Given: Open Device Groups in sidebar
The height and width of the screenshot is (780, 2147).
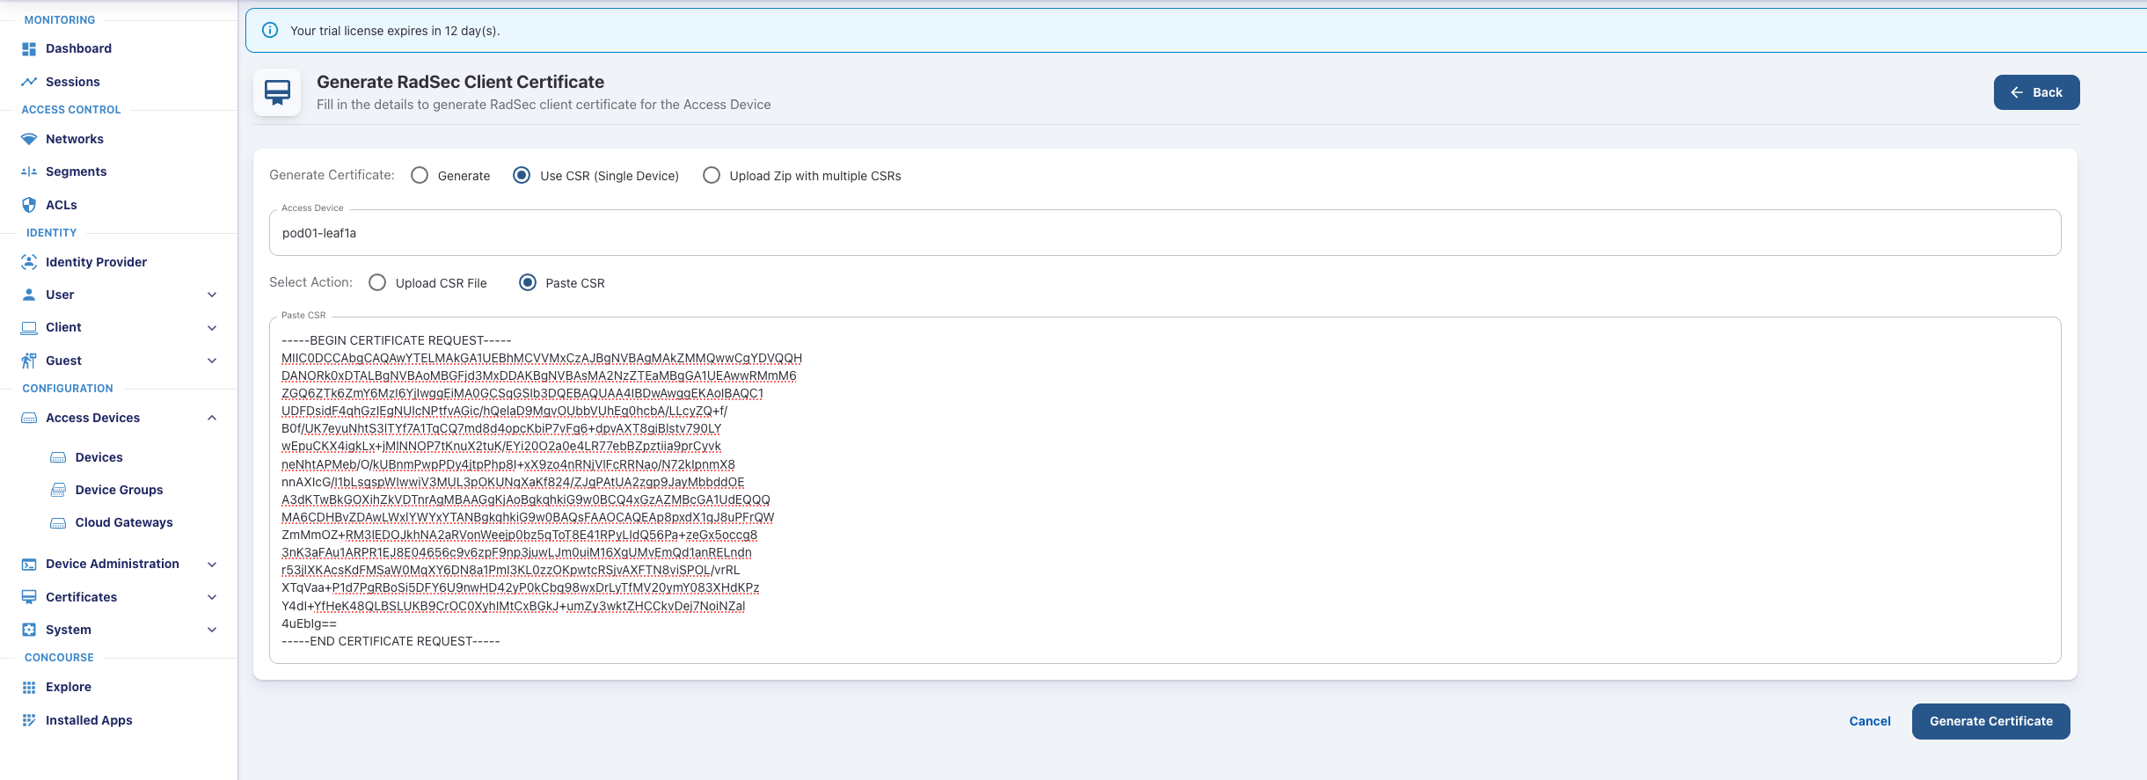Looking at the screenshot, I should pos(119,490).
